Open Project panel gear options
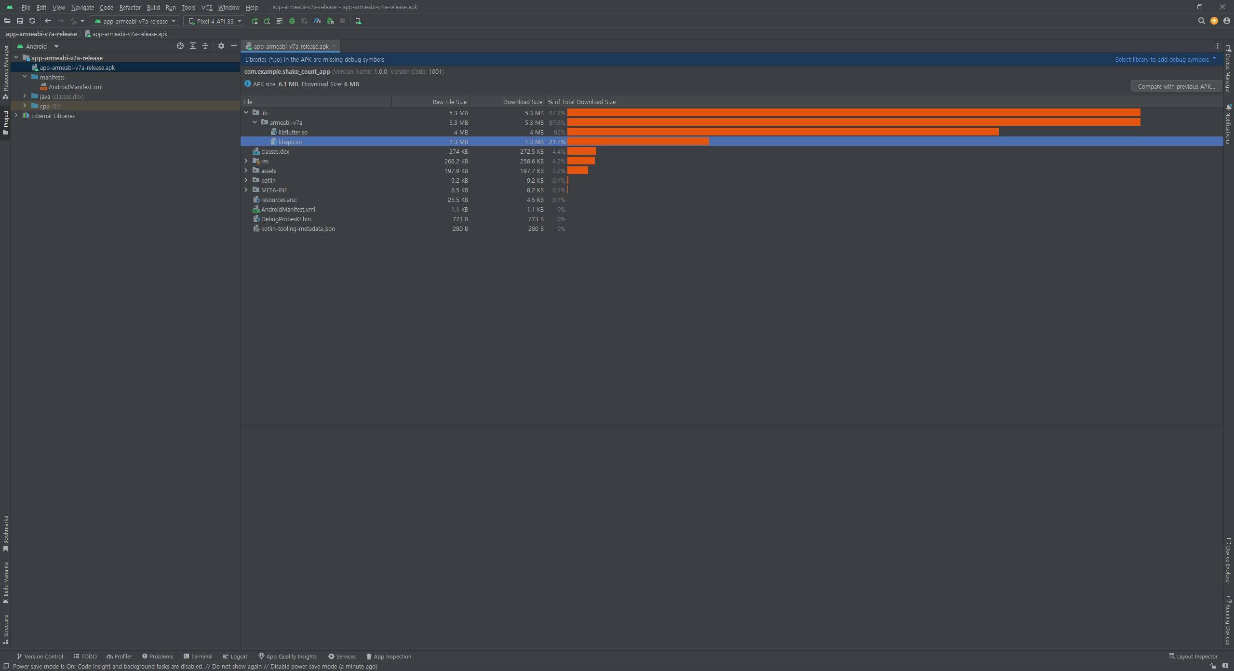The image size is (1234, 671). (221, 46)
